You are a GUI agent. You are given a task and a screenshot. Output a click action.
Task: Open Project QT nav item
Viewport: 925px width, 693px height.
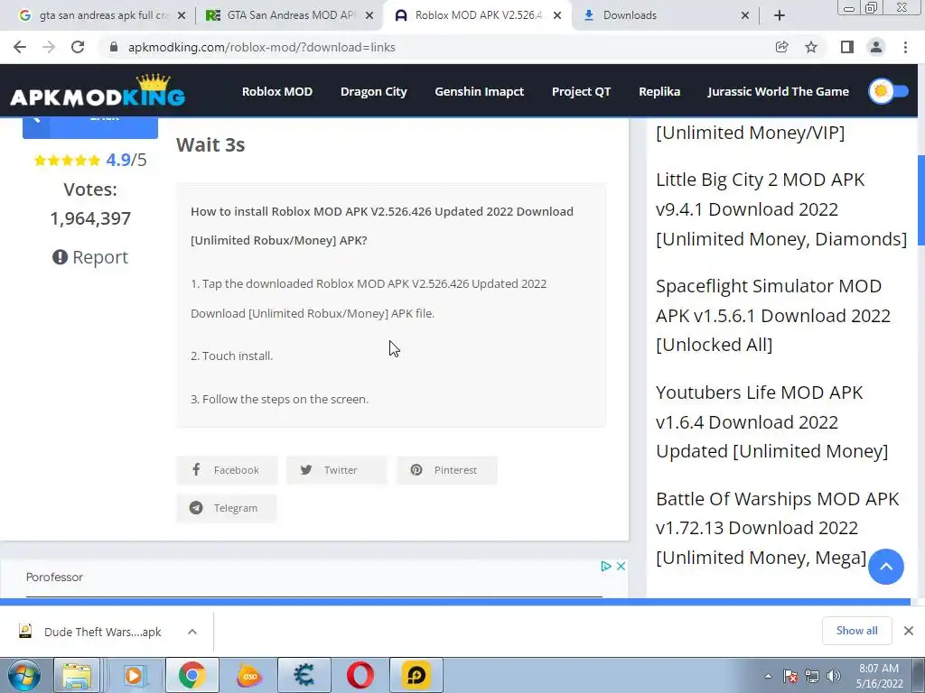click(581, 91)
